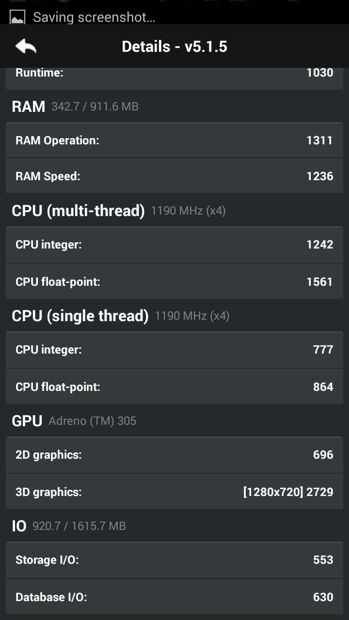Tap the IO section header

[x=69, y=526]
